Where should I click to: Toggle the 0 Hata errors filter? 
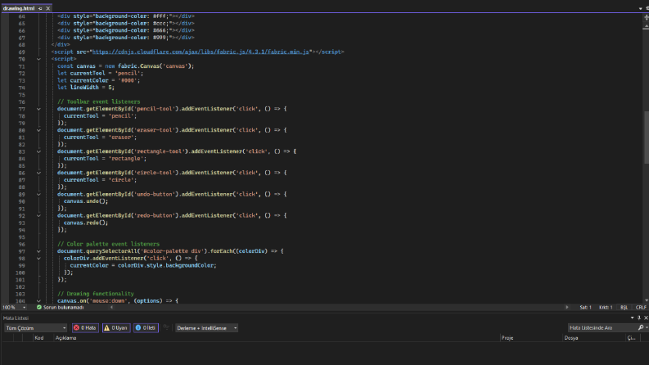(x=85, y=327)
